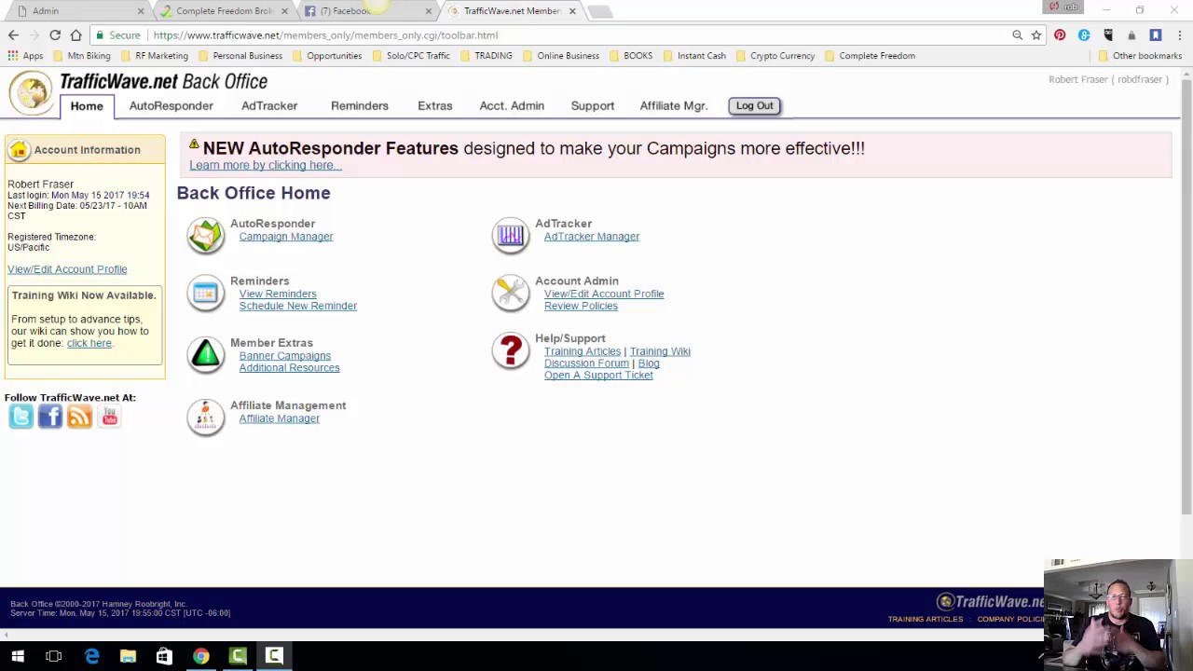Click View/Edit Account Profile in sidebar
The height and width of the screenshot is (671, 1193).
point(67,269)
